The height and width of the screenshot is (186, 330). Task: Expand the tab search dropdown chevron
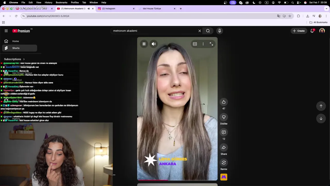(327, 9)
